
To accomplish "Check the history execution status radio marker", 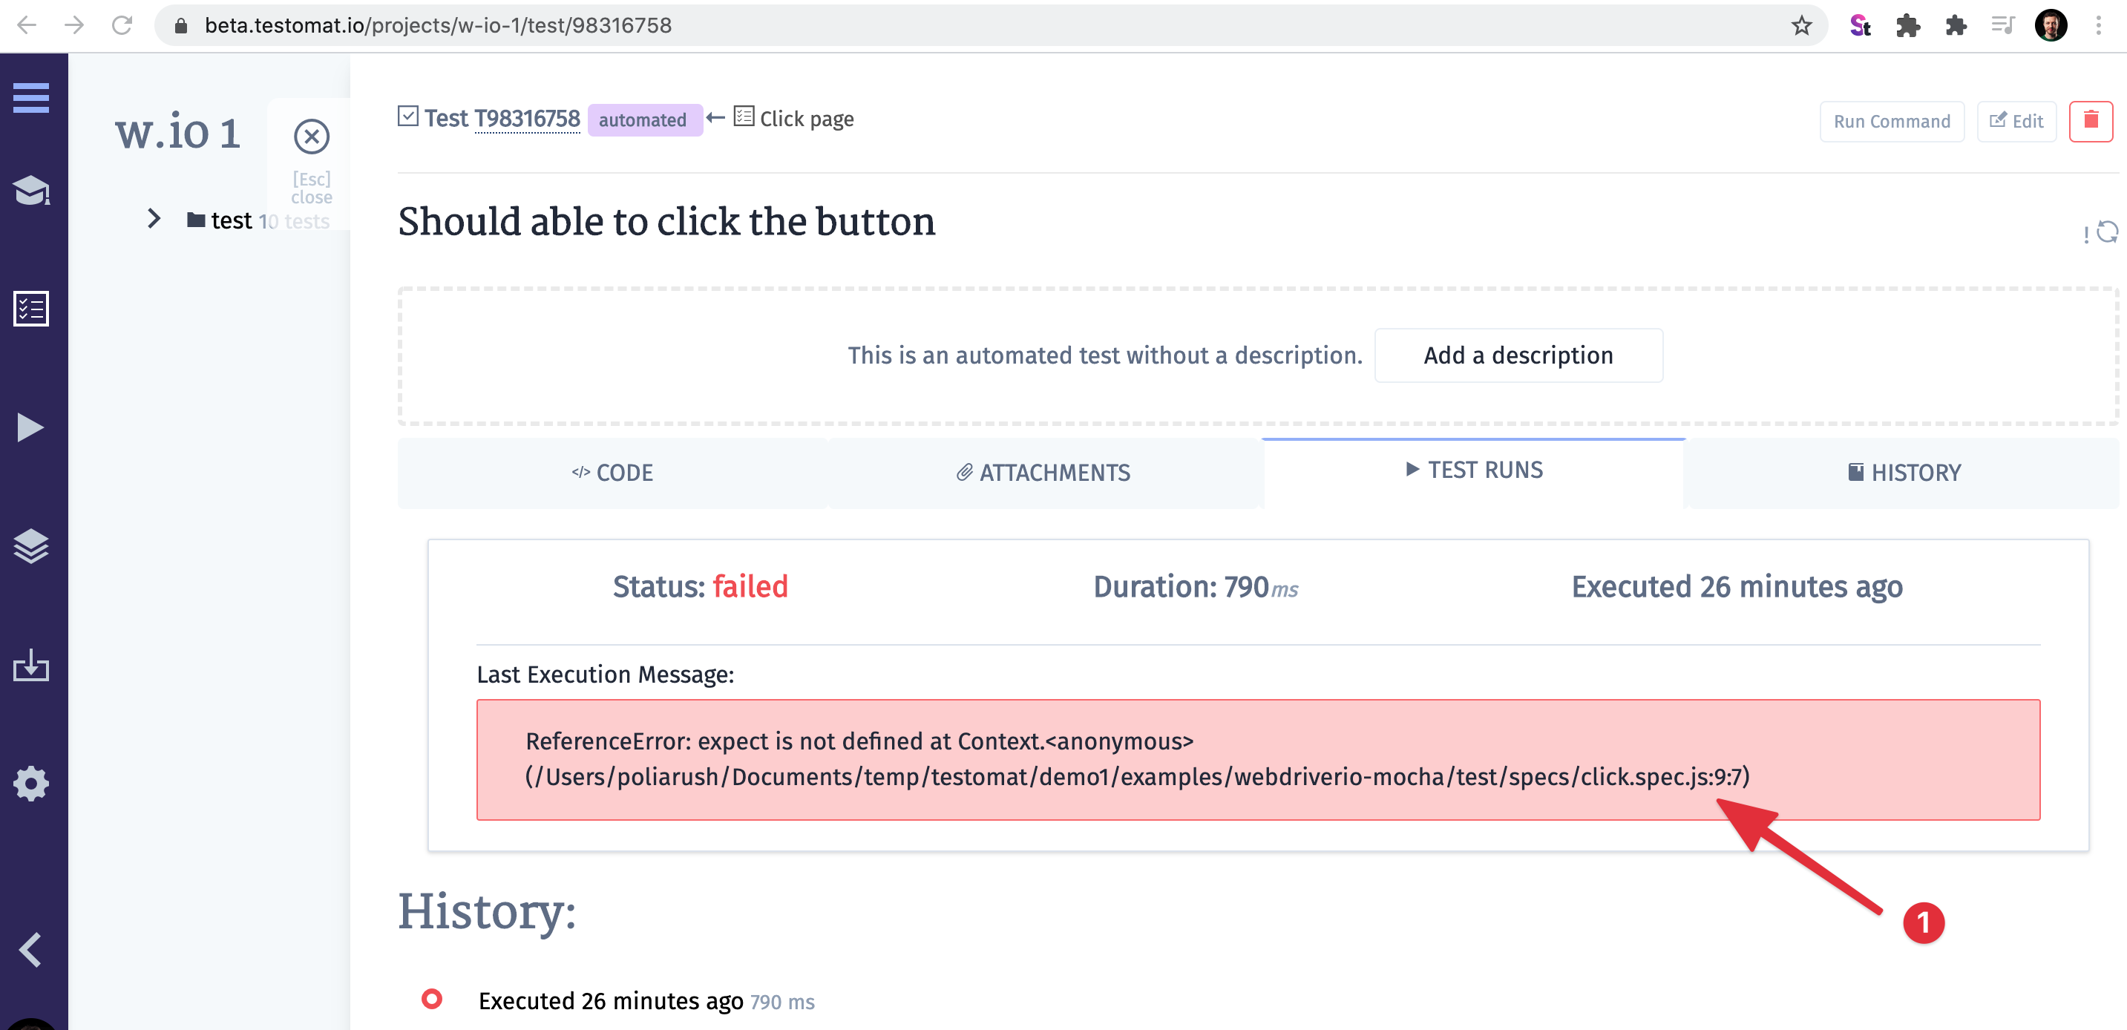I will (432, 1000).
